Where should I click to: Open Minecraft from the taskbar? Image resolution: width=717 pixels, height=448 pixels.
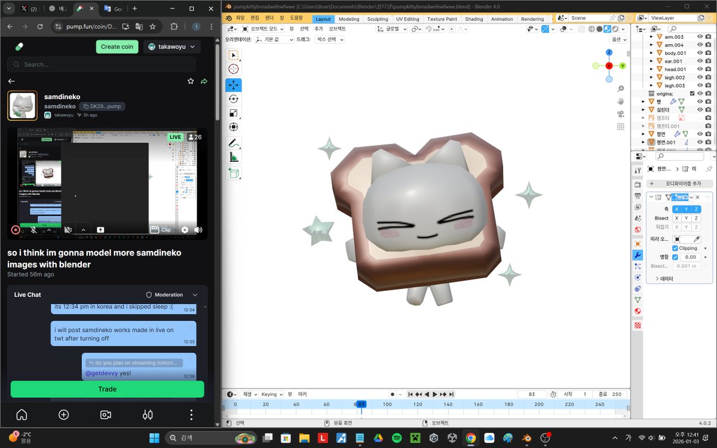click(415, 438)
